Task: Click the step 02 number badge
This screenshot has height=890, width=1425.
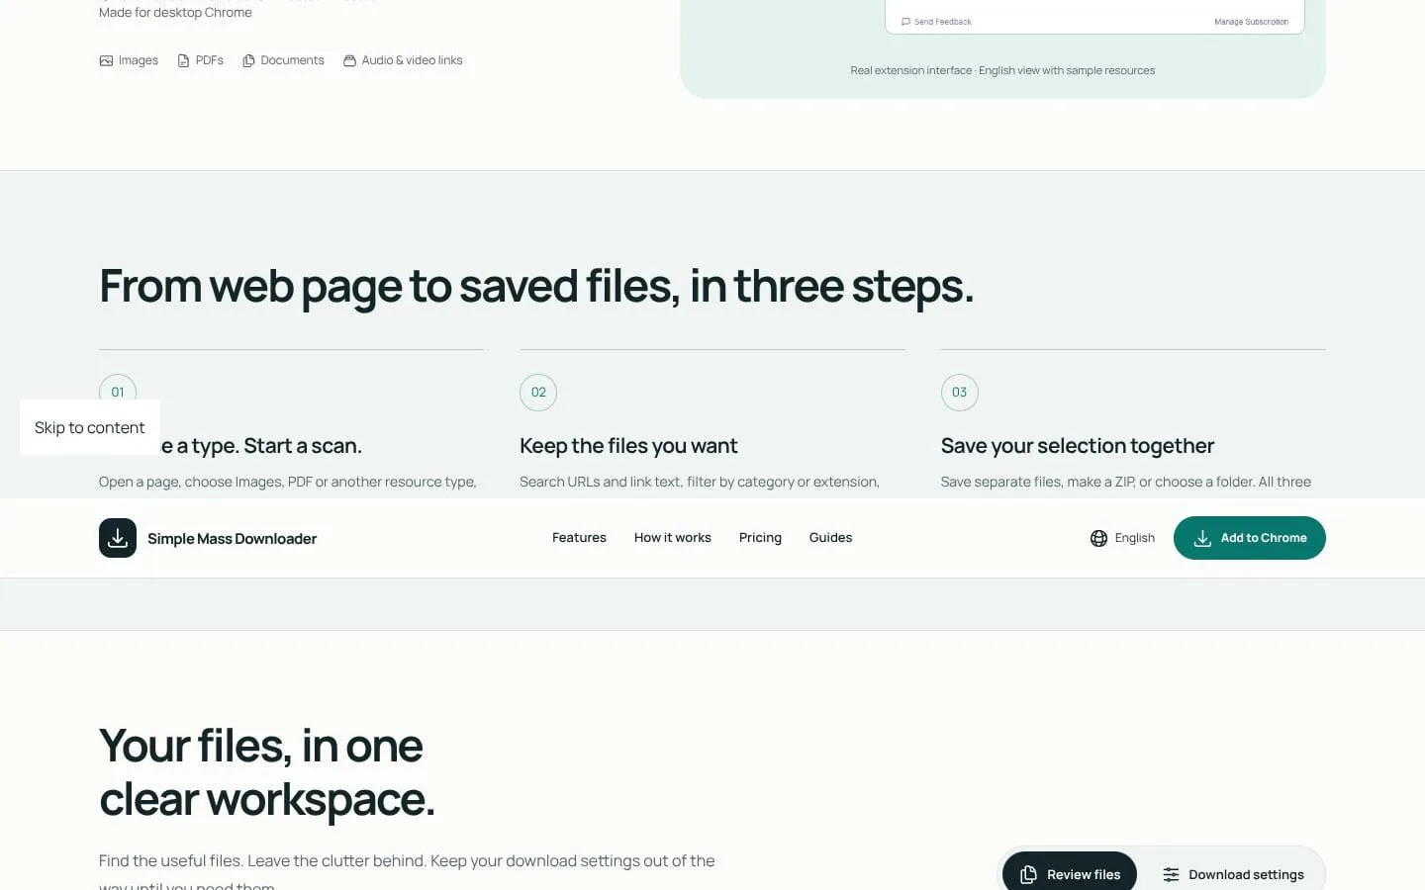Action: point(538,393)
